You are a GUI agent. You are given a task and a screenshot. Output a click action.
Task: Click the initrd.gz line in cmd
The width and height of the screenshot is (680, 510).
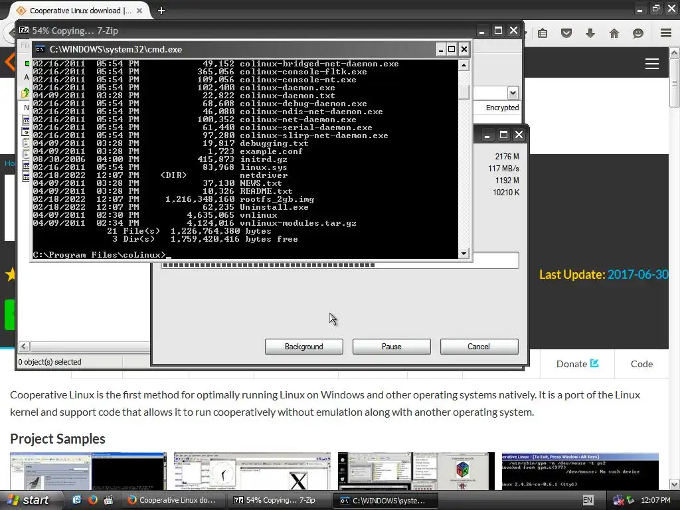click(x=160, y=159)
